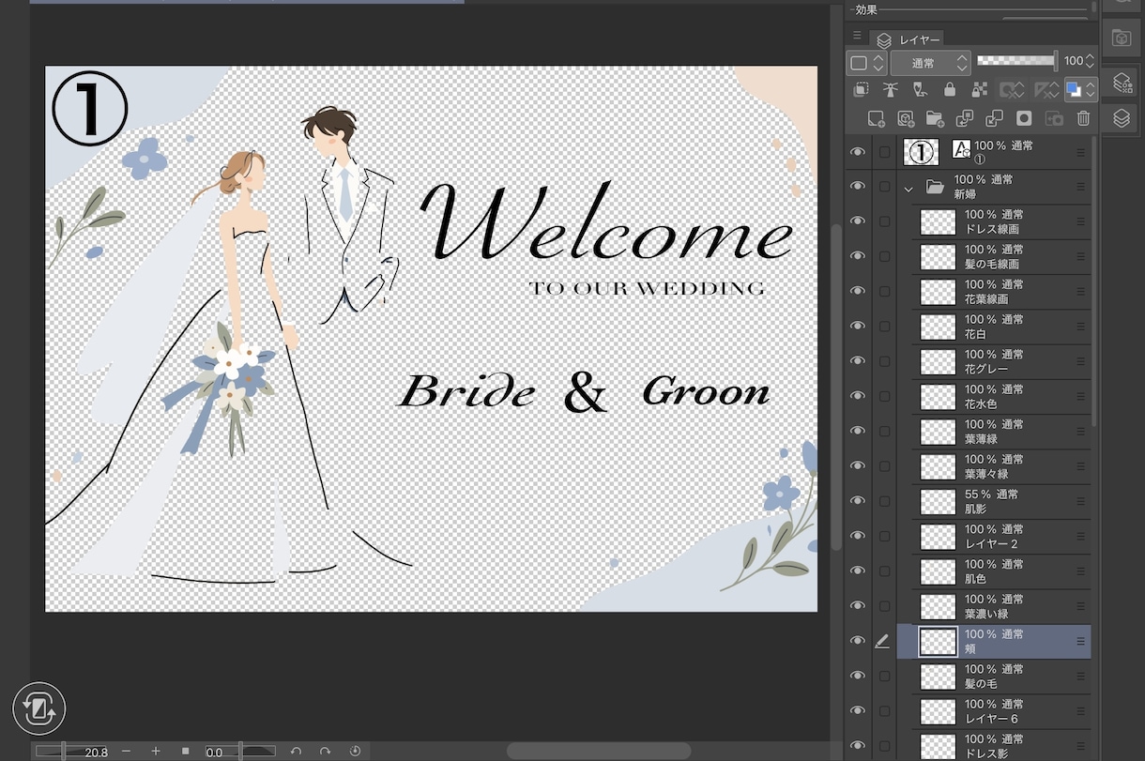The height and width of the screenshot is (761, 1145).
Task: Reset canvas rotation icon
Action: (x=355, y=752)
